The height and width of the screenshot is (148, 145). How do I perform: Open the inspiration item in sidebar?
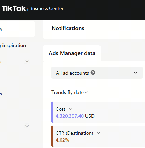coord(13,46)
